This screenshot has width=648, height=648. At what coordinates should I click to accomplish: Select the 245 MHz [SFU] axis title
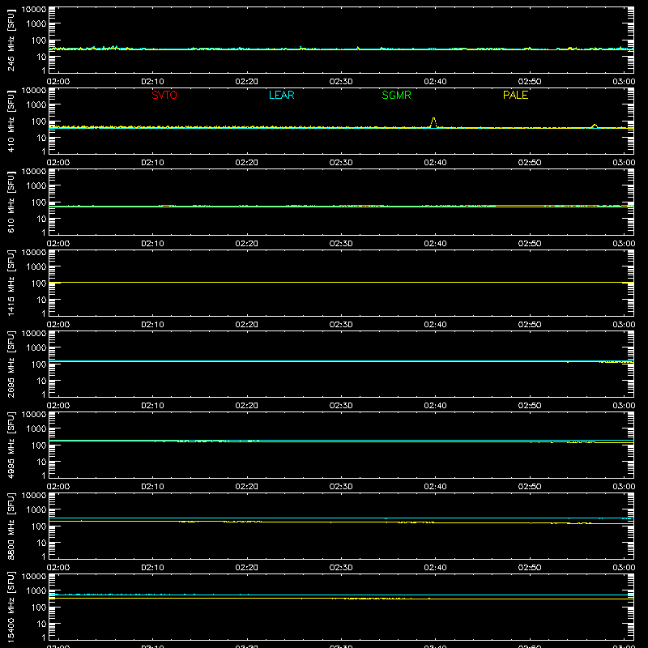point(11,40)
